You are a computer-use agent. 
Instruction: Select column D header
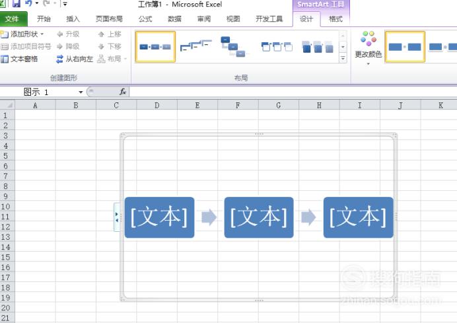(x=157, y=106)
